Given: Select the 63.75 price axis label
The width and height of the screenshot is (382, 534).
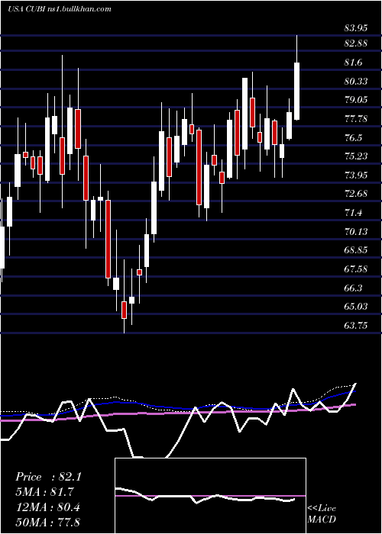Looking at the screenshot, I should tap(356, 326).
